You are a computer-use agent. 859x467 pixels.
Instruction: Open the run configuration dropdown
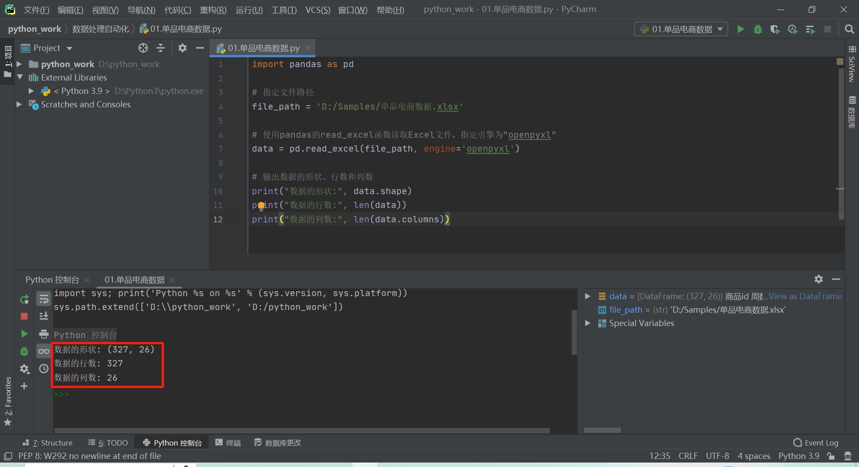[x=681, y=30]
